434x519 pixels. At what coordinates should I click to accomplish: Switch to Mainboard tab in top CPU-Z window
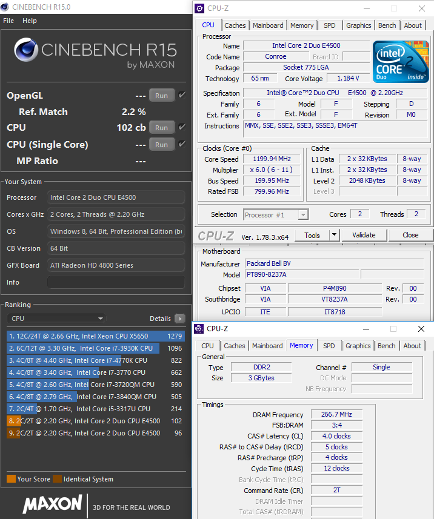coord(268,25)
